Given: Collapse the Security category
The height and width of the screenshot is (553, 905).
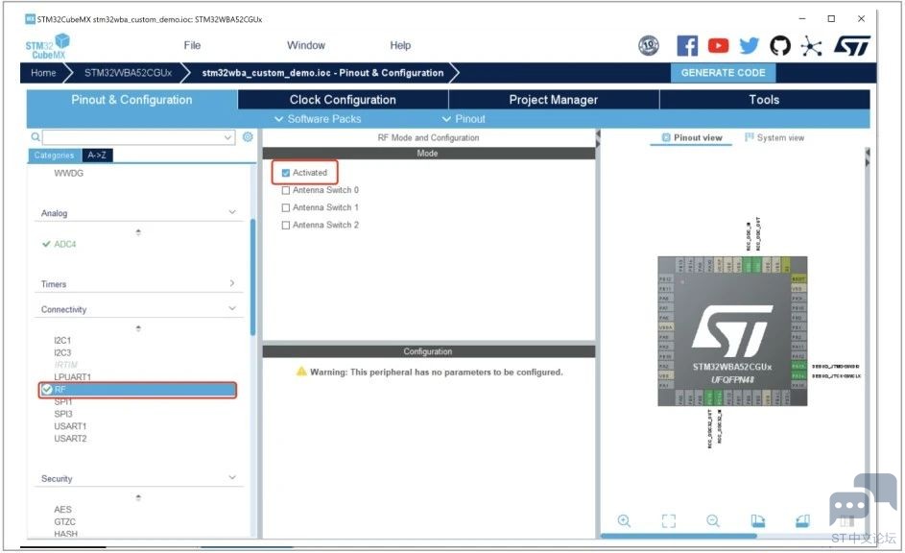Looking at the screenshot, I should [x=232, y=478].
